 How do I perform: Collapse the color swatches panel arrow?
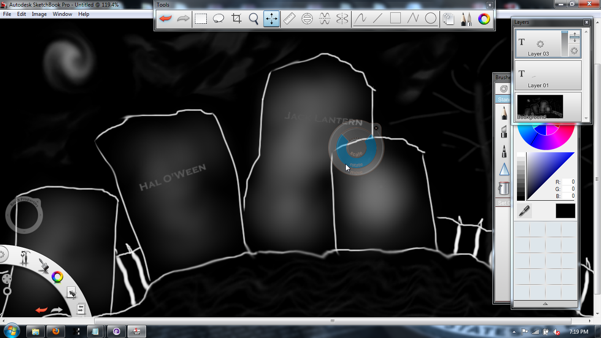(545, 304)
